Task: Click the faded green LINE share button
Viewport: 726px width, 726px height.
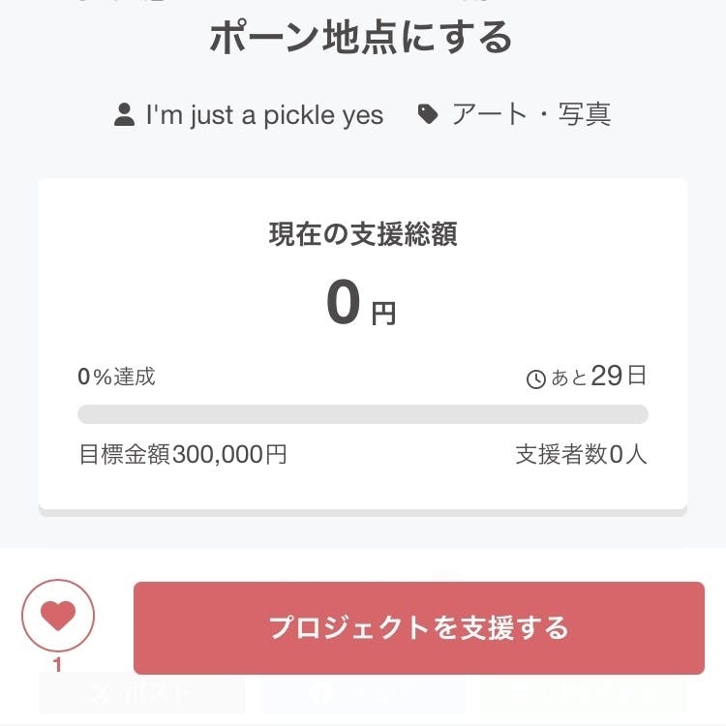Action: tap(583, 693)
